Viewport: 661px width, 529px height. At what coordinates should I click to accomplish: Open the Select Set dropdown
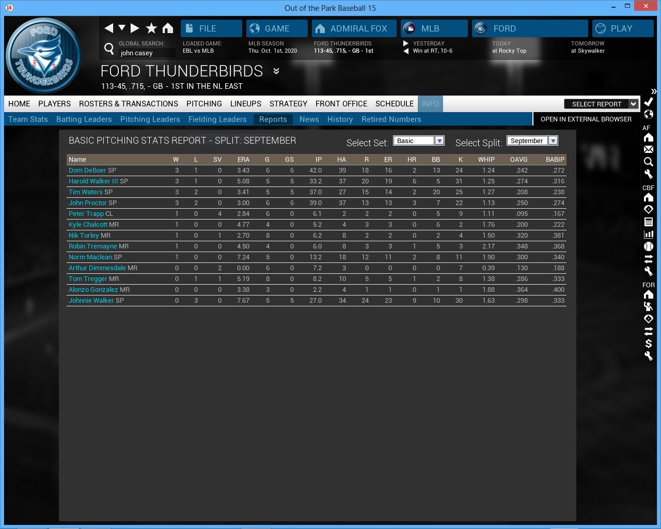point(439,141)
